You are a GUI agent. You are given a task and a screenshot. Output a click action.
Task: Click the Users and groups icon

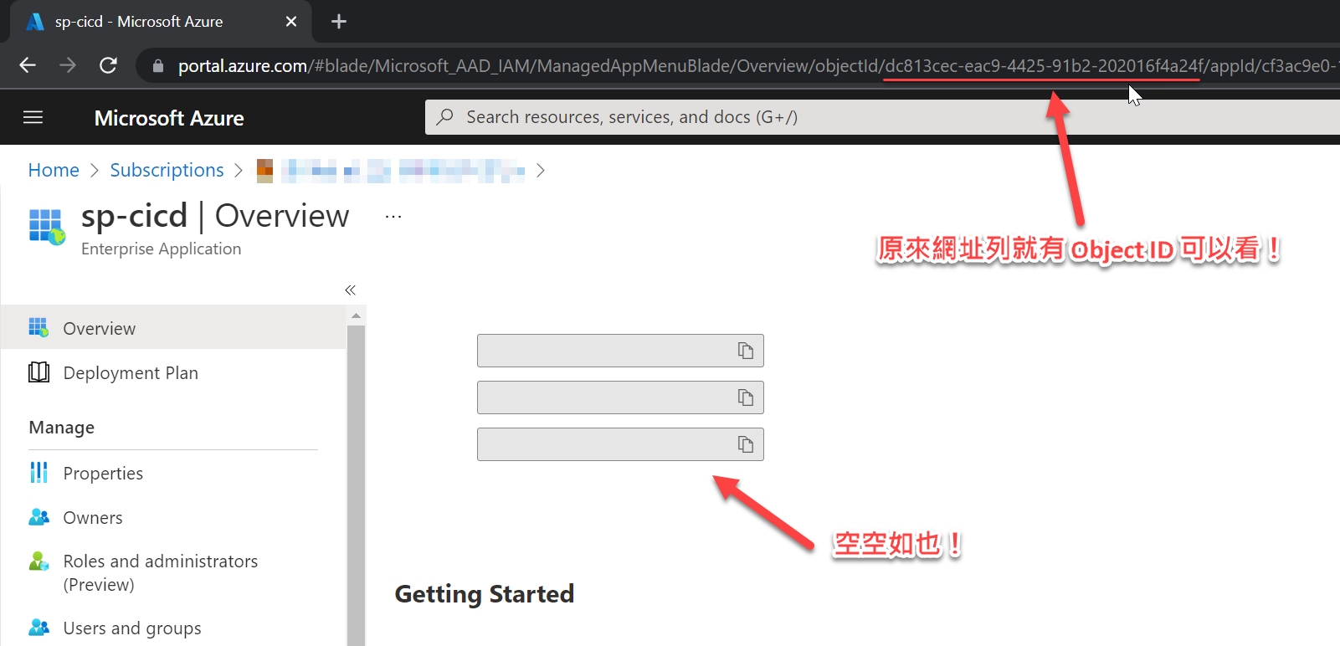click(x=39, y=628)
